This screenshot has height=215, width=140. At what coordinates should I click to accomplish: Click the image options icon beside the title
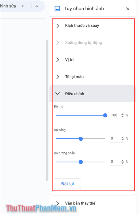pos(57,9)
